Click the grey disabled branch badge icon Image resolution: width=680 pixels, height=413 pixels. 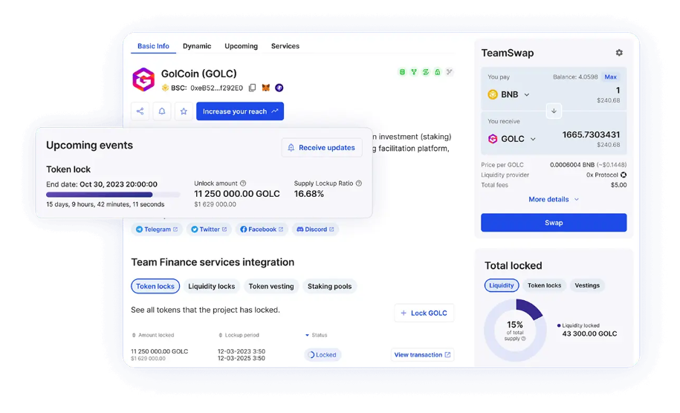click(450, 72)
